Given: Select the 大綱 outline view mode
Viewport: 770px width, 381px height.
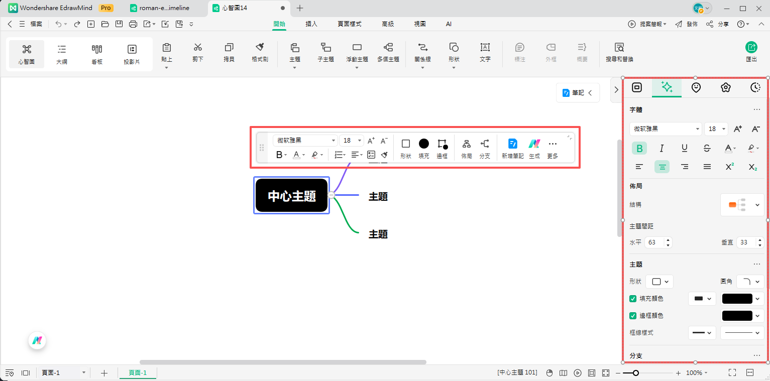Looking at the screenshot, I should pos(61,54).
